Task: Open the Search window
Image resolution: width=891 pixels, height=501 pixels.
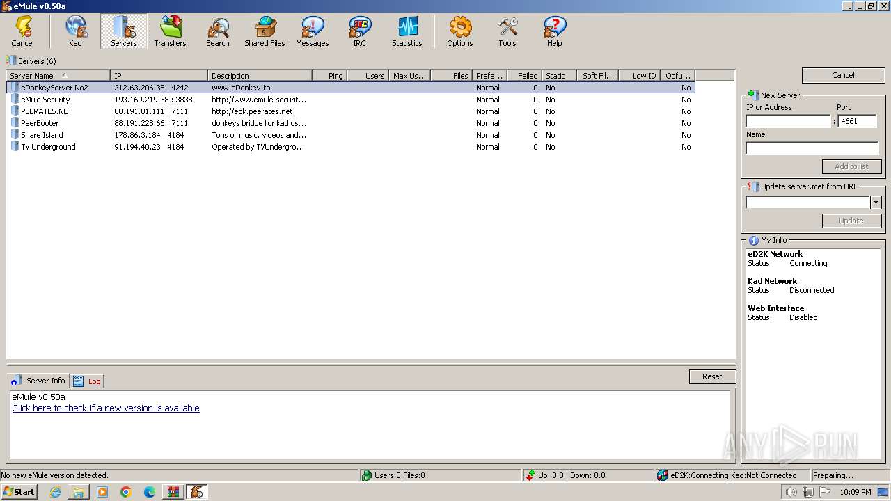Action: point(218,31)
